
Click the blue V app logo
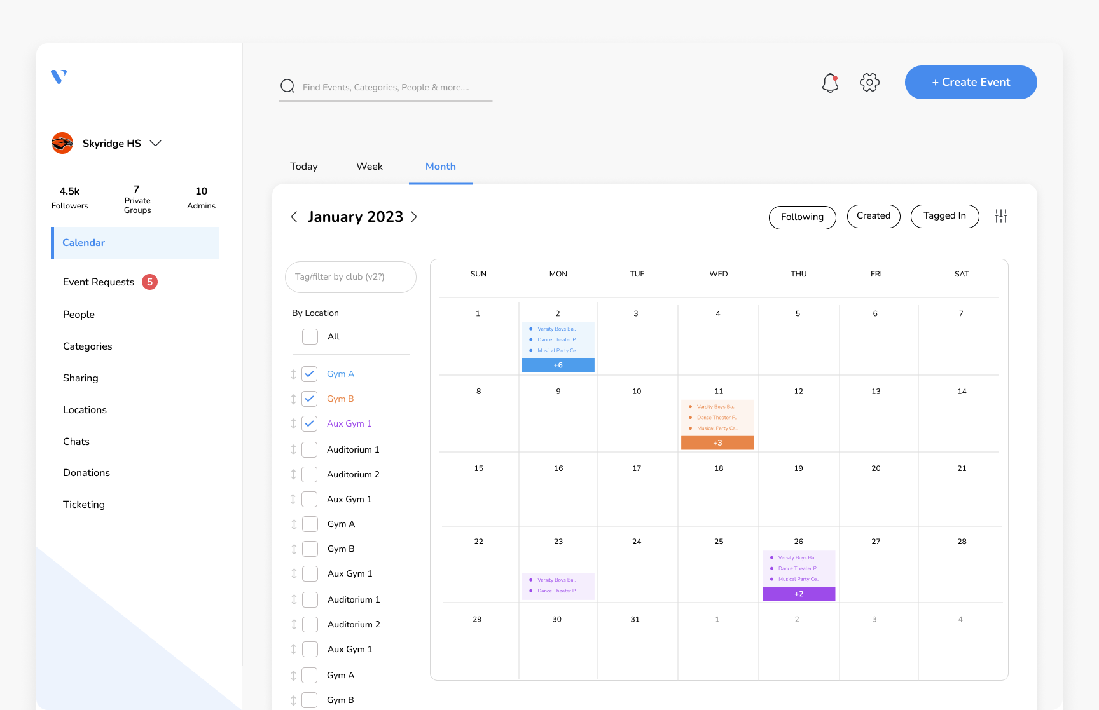(x=59, y=76)
